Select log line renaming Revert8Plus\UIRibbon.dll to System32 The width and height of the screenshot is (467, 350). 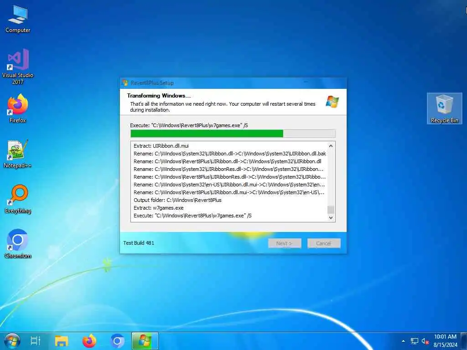[x=228, y=161]
